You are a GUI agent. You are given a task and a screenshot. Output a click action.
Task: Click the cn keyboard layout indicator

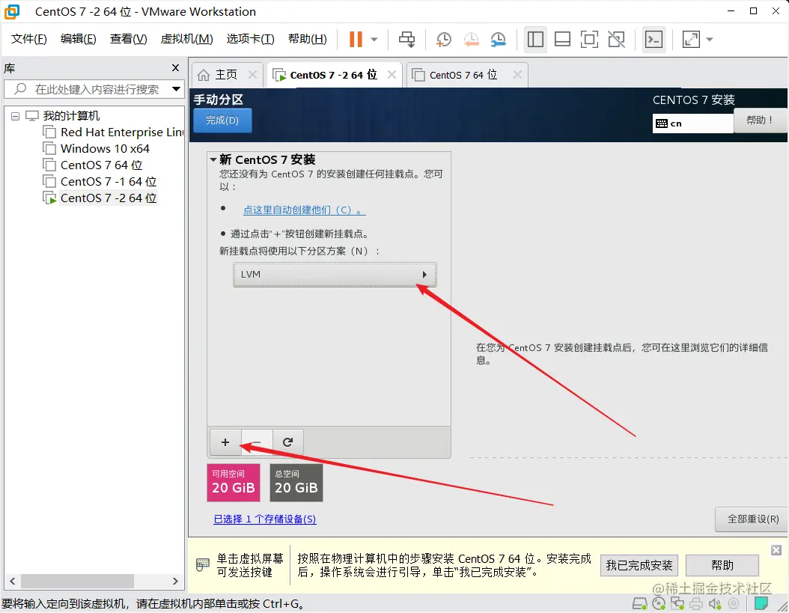(693, 123)
